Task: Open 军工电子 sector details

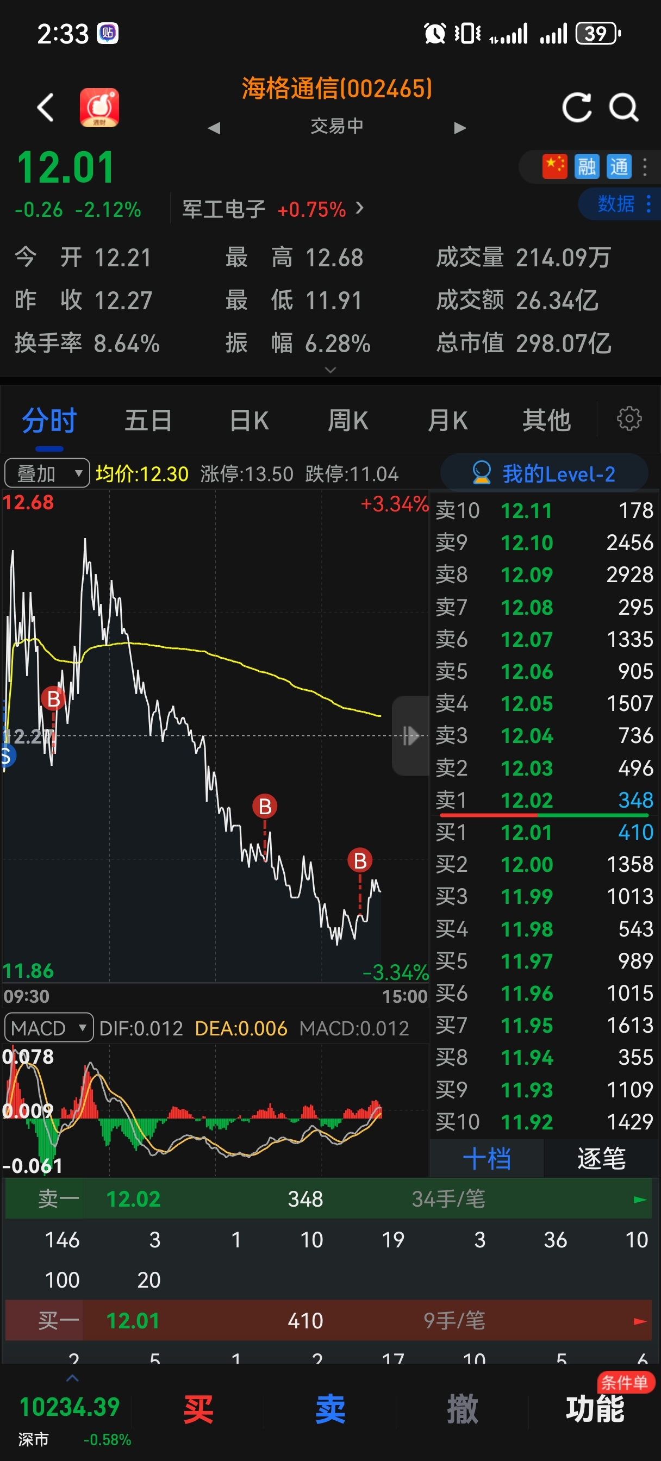Action: click(272, 209)
